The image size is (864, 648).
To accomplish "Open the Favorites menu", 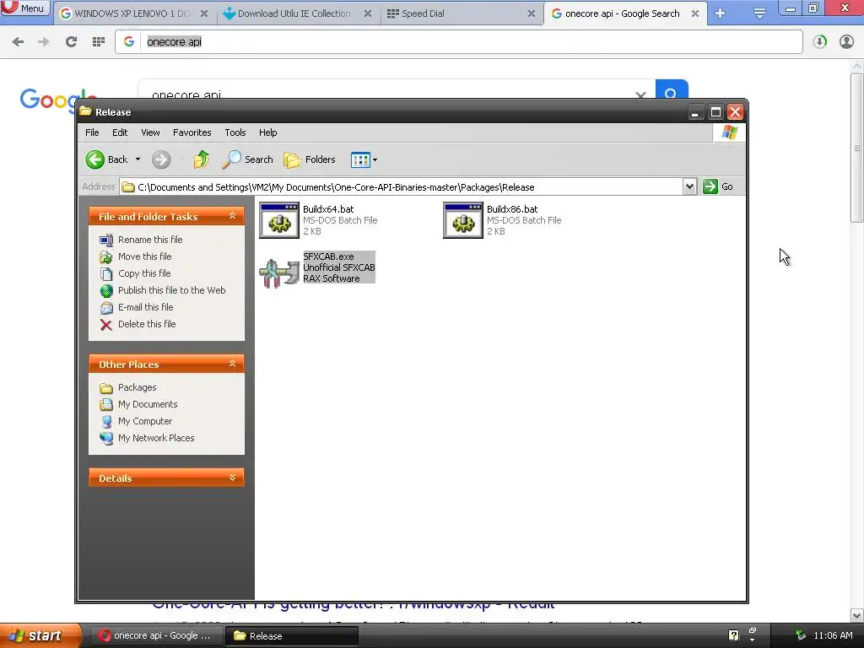I will pos(192,132).
